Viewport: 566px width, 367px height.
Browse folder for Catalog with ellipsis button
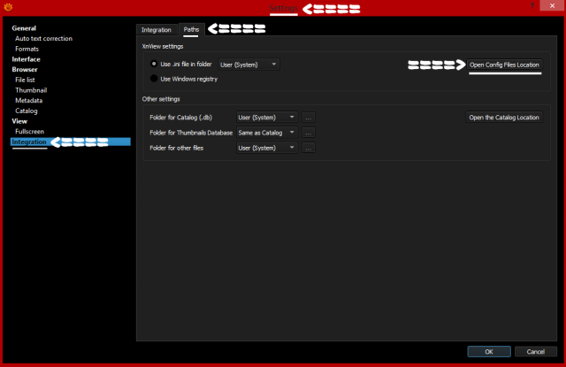[x=309, y=118]
